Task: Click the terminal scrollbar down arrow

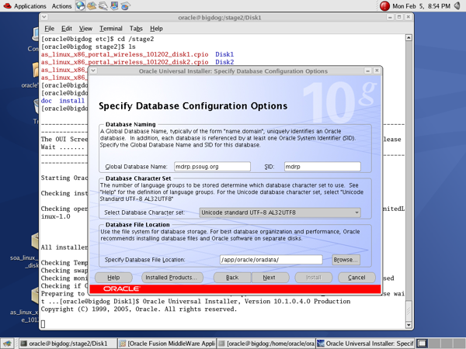Action: 409,325
